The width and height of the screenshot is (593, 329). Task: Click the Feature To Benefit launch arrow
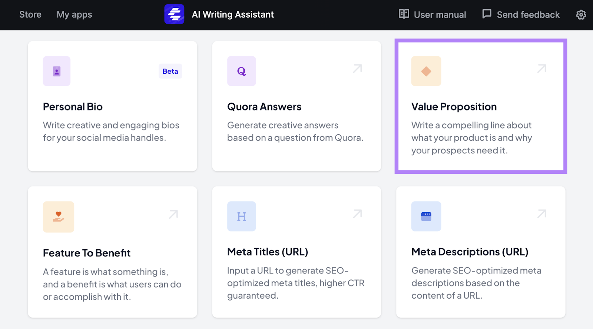(x=173, y=214)
